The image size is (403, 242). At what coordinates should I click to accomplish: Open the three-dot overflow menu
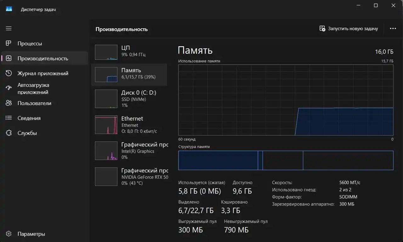393,28
